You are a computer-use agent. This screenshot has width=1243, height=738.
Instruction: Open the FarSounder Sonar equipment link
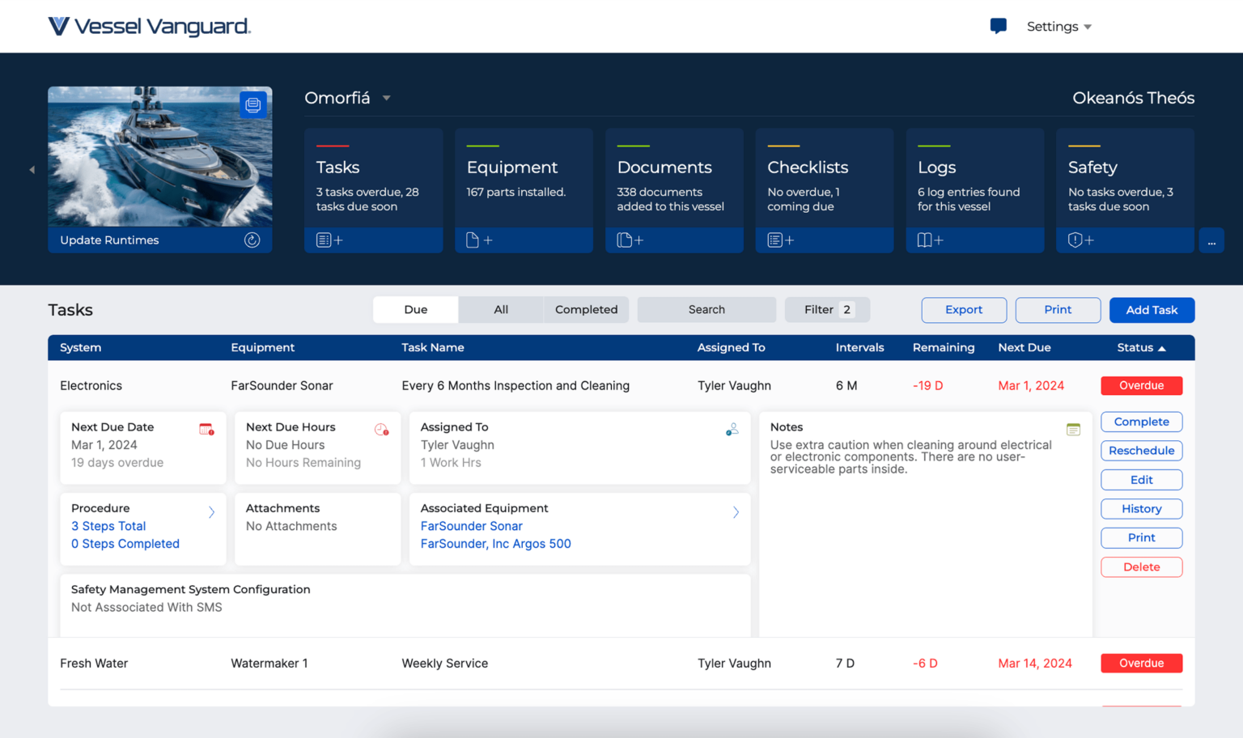point(471,526)
